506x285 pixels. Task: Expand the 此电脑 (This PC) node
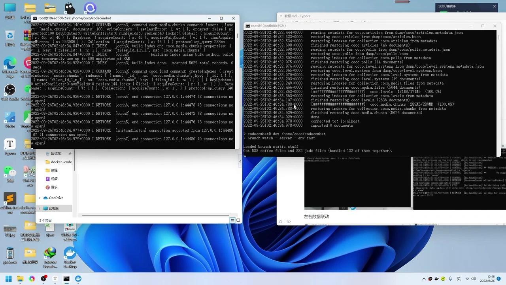[x=39, y=208]
